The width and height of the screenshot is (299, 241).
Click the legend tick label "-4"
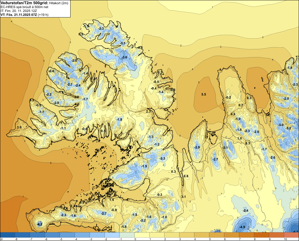click(x=75, y=239)
